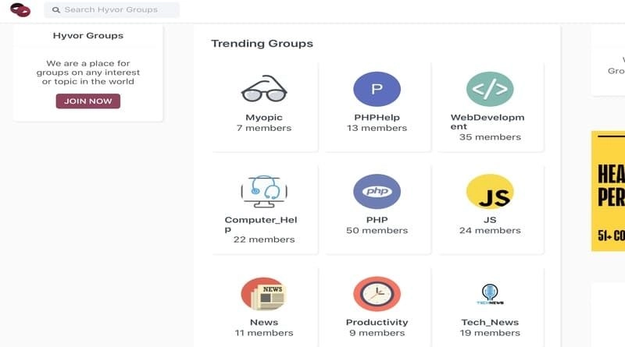The height and width of the screenshot is (347, 625).
Task: Open the yellow JS group icon
Action: 490,192
